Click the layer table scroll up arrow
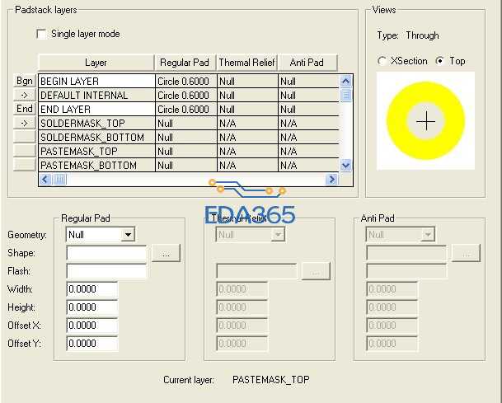 [x=345, y=82]
